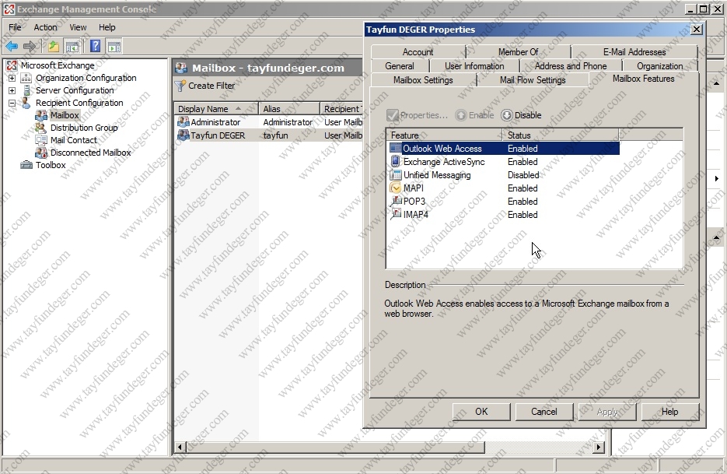Open the Action menu

pos(45,27)
